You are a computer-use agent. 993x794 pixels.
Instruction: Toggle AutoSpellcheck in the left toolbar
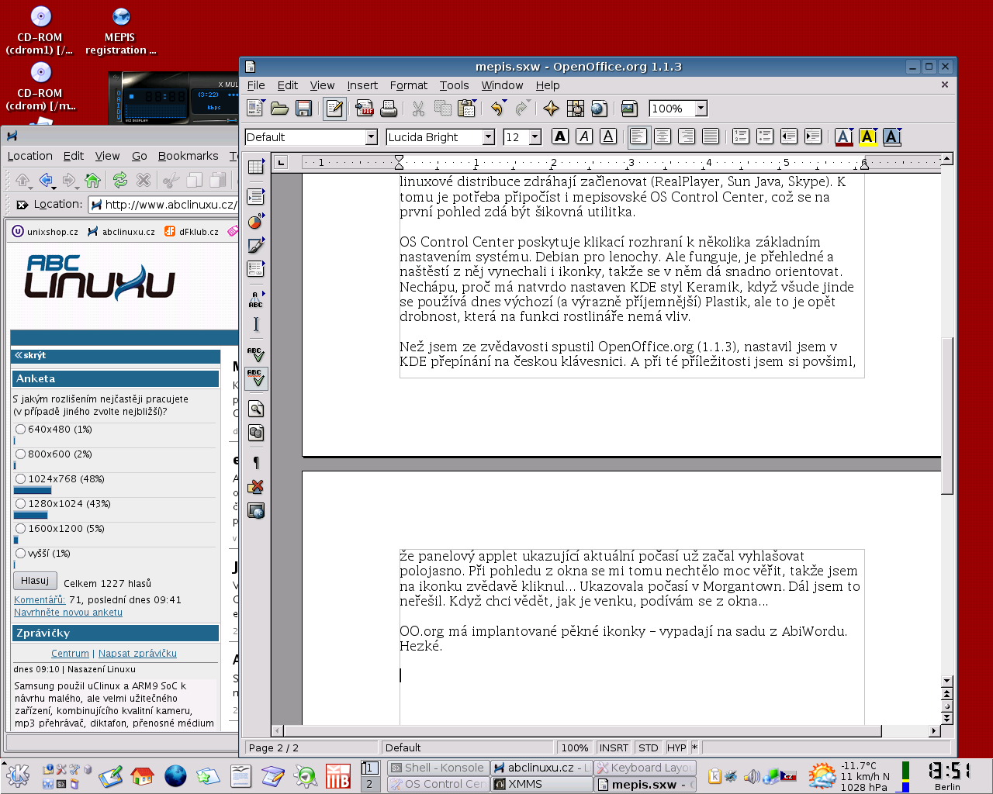point(255,379)
